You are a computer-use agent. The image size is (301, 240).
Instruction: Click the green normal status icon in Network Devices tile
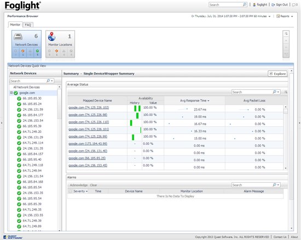(37, 51)
